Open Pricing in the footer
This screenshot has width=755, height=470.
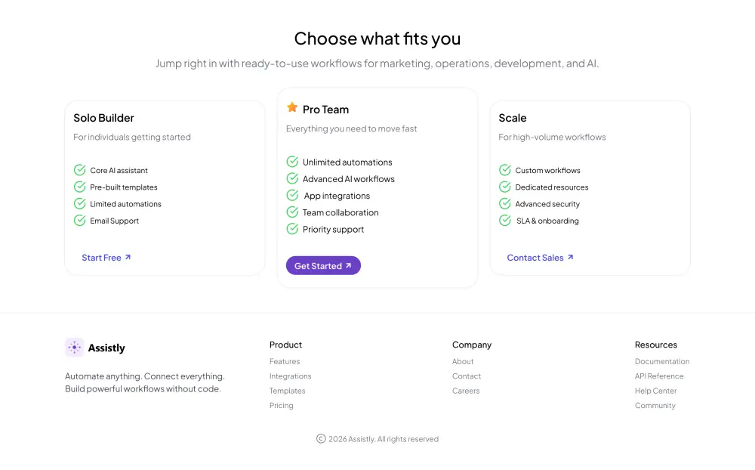coord(281,405)
